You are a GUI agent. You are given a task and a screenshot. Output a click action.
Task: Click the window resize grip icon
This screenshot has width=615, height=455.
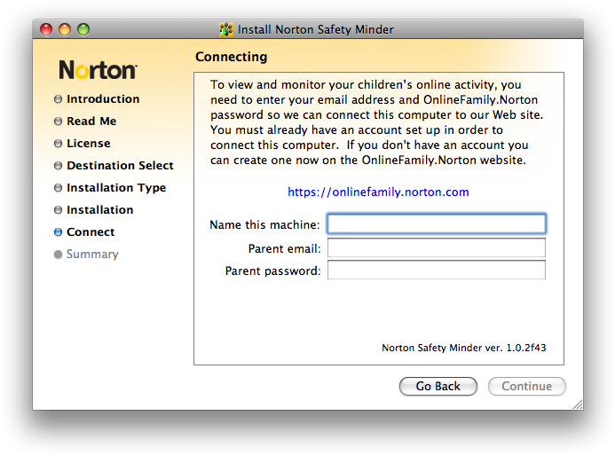pos(578,404)
